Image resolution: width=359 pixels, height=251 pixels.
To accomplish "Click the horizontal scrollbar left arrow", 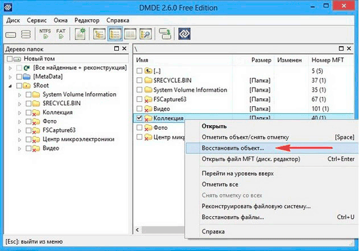I will pos(137,230).
